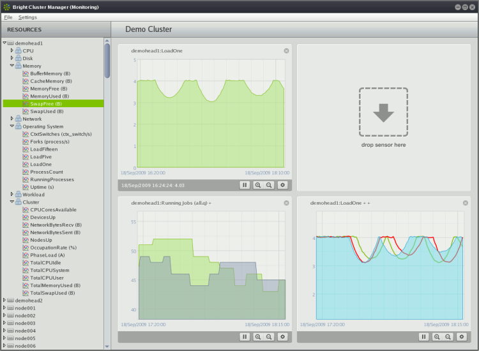Pause the Running Jobs chart
Screen dimensions: 479x351
245,337
